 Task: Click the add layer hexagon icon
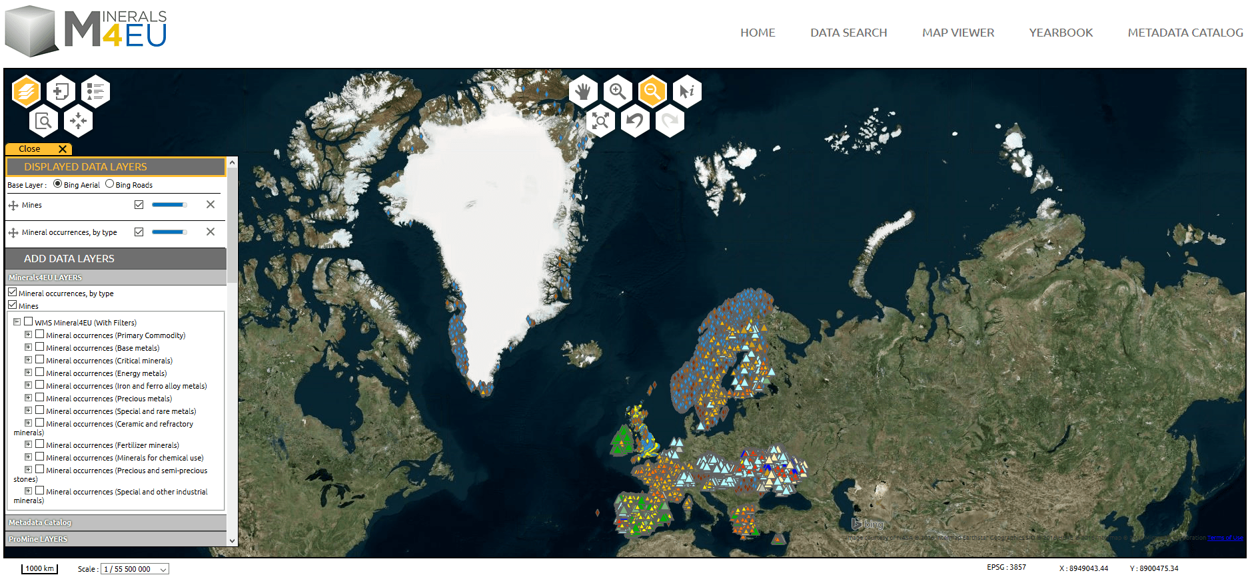pyautogui.click(x=61, y=91)
